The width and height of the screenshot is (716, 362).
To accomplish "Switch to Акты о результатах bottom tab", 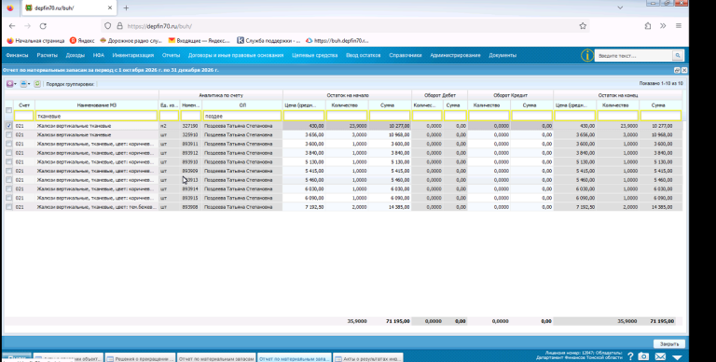I will [x=367, y=359].
